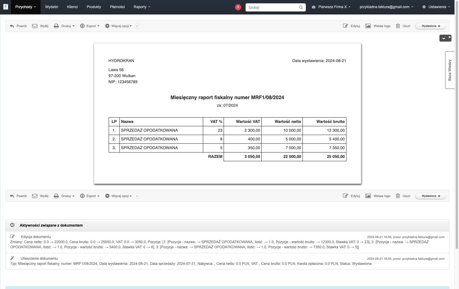This screenshot has width=459, height=289.
Task: Click Usuń in the toolbar below the document
Action: click(403, 196)
